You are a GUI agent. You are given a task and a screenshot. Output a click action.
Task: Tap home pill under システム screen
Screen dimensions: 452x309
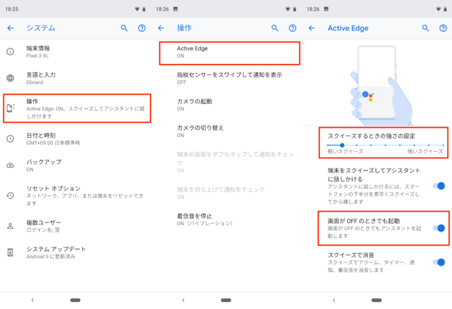75,300
